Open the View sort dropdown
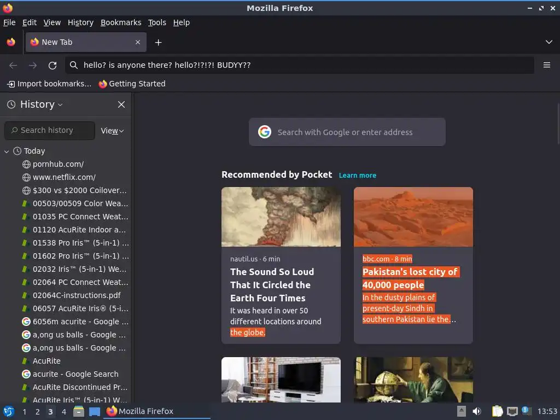 point(112,131)
